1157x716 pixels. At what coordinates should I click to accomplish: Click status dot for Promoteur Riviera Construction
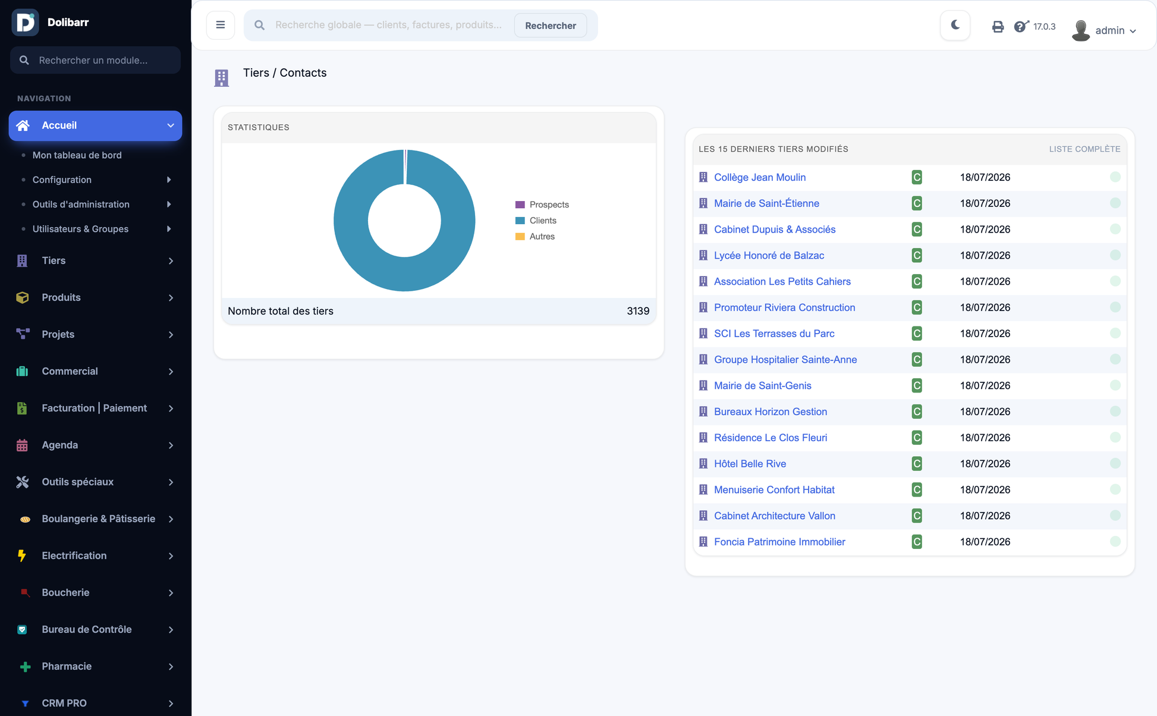coord(1115,307)
